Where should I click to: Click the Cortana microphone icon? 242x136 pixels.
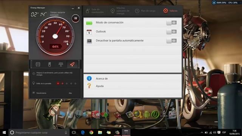[x=66, y=133]
